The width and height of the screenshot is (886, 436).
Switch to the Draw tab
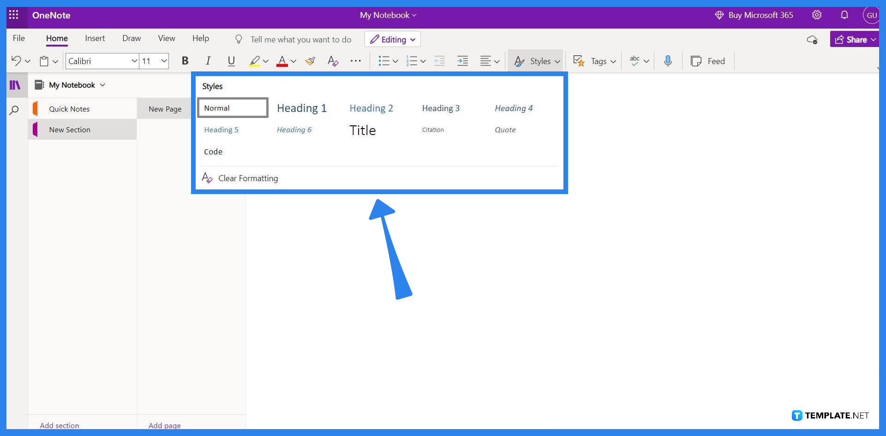pyautogui.click(x=132, y=38)
